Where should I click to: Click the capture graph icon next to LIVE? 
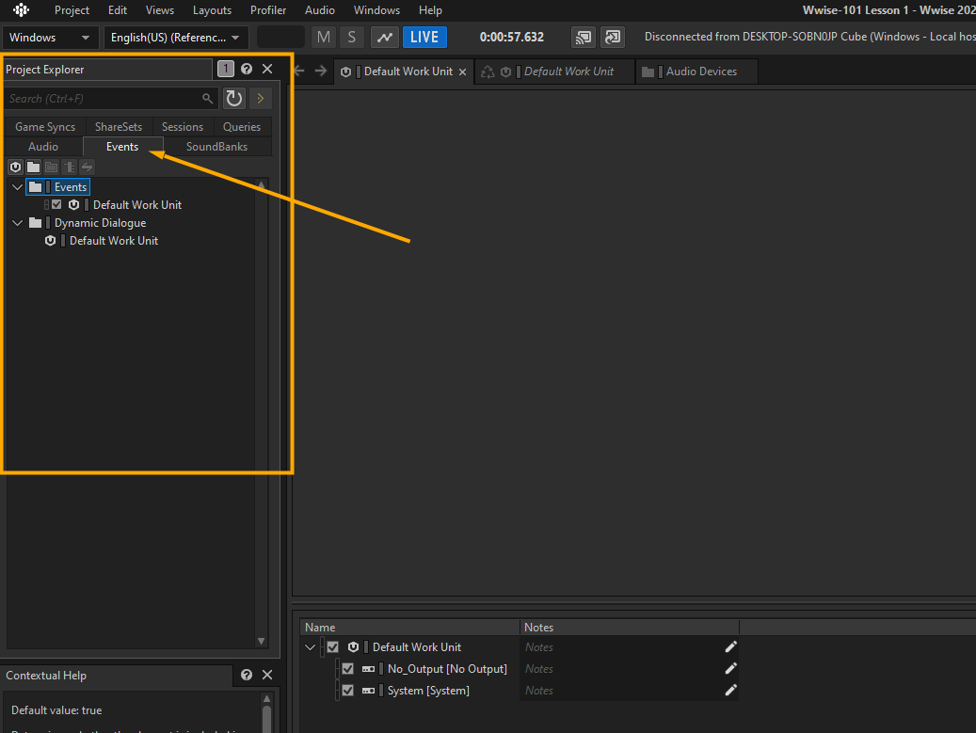pyautogui.click(x=385, y=38)
